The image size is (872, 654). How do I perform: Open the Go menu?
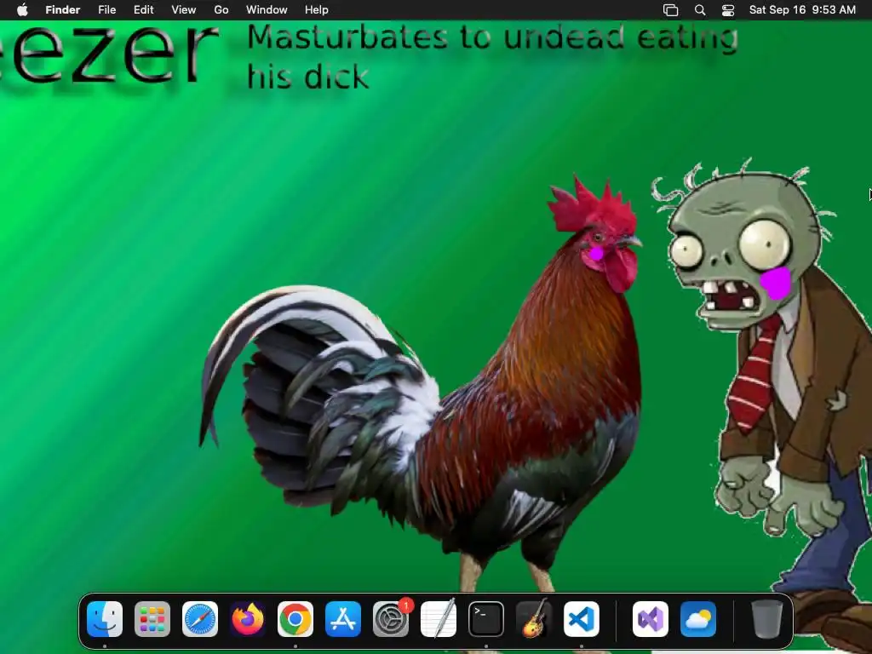[221, 10]
